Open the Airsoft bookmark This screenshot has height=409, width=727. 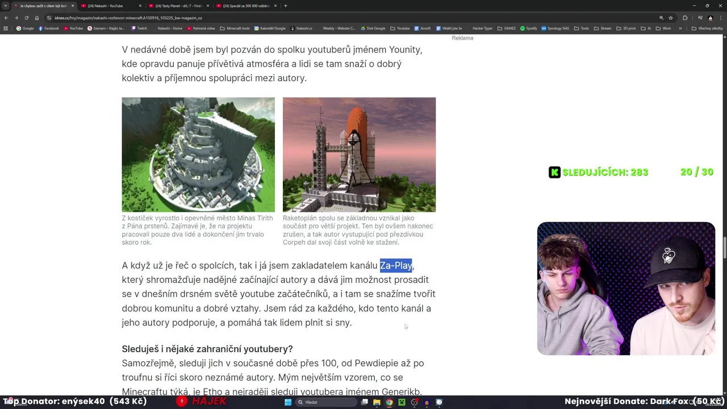click(x=423, y=28)
